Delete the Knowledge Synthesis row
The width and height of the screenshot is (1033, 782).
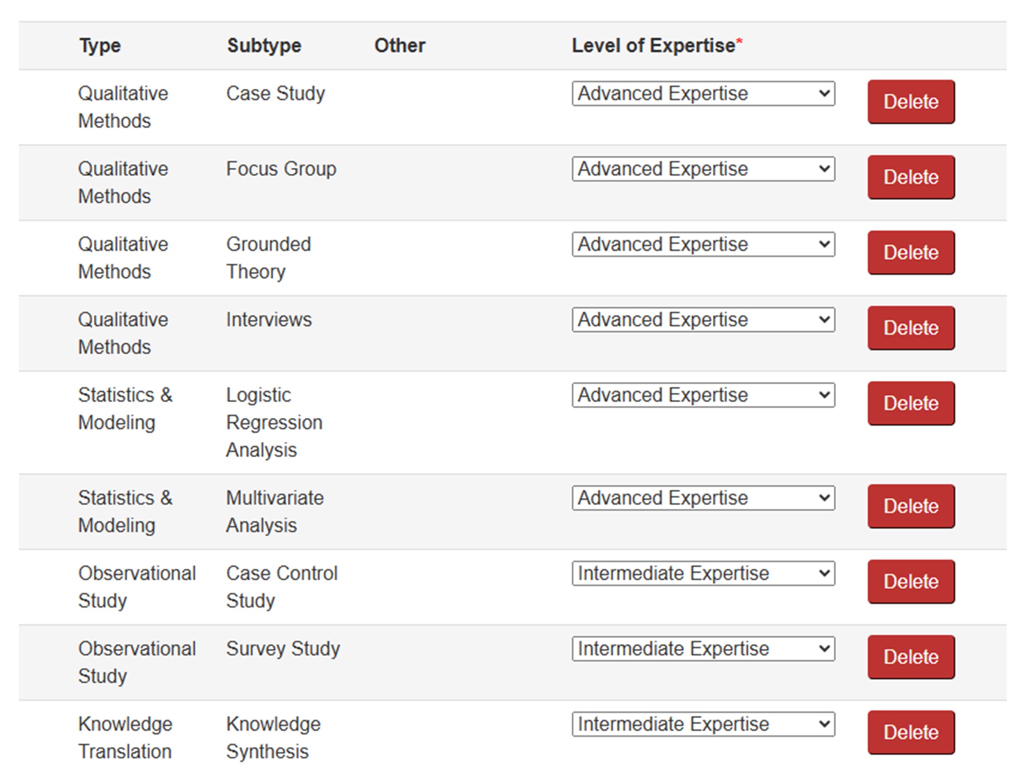tap(911, 732)
